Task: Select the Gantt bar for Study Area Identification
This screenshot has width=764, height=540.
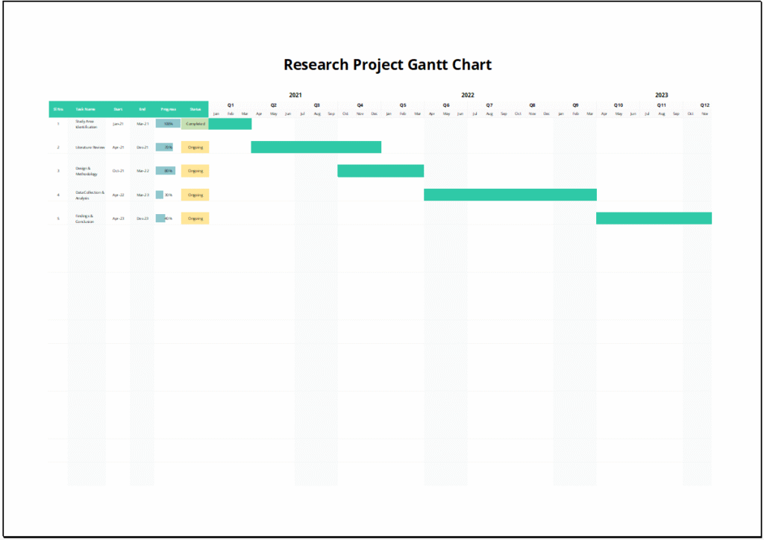Action: click(230, 124)
